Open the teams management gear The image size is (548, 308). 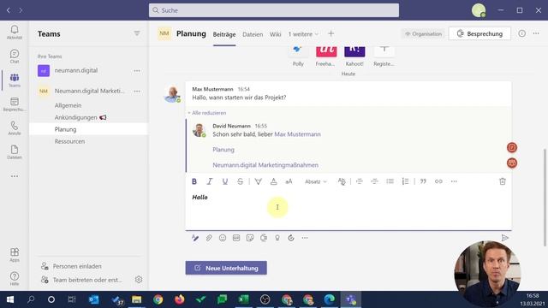click(x=139, y=280)
